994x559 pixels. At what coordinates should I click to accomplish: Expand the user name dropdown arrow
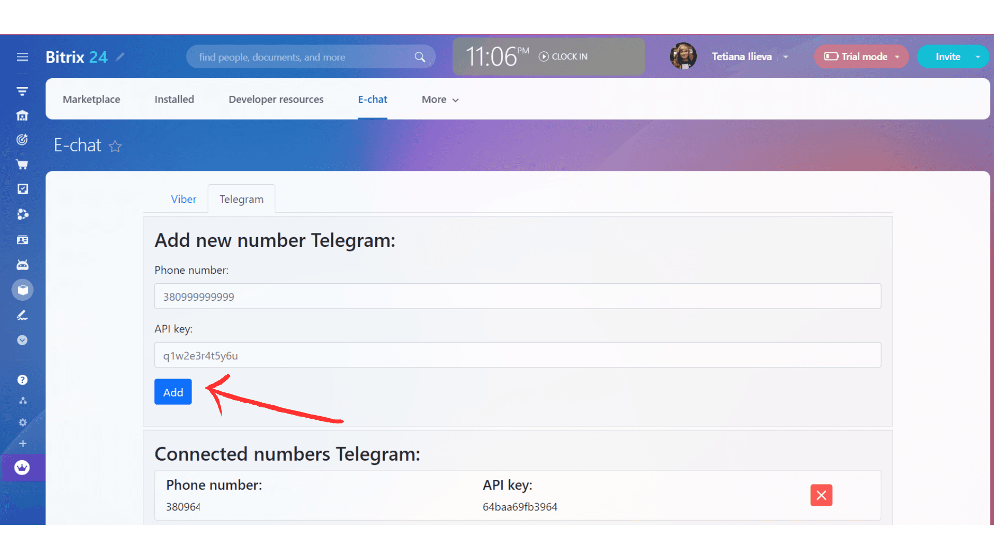tap(785, 57)
